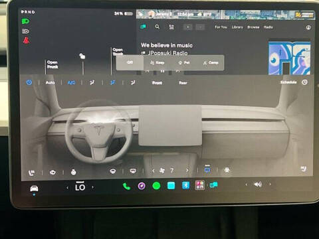The image size is (319, 239).
Task: Toggle the A/C button
Action: (71, 82)
